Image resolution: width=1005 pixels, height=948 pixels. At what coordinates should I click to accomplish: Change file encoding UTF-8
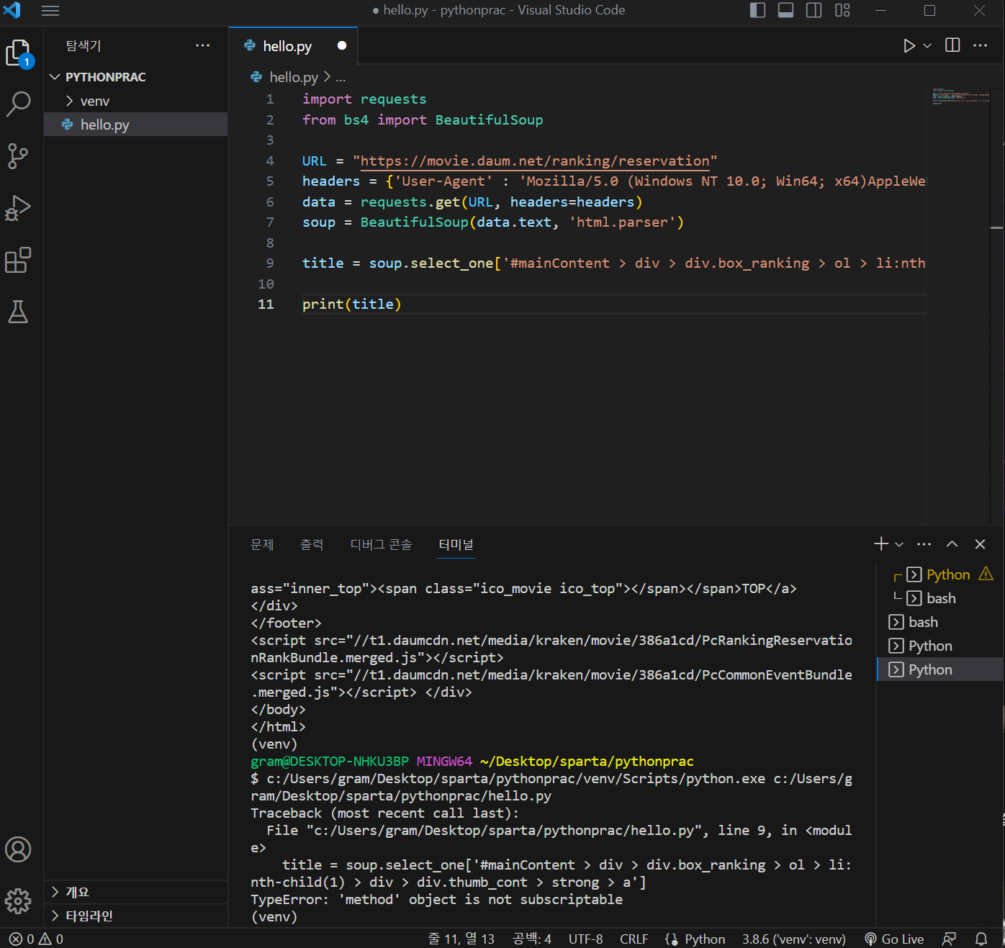[586, 939]
